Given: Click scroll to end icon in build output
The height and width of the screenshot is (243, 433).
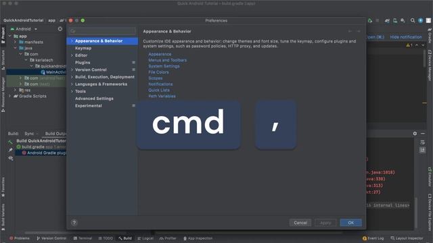Looking at the screenshot, I should point(422,150).
